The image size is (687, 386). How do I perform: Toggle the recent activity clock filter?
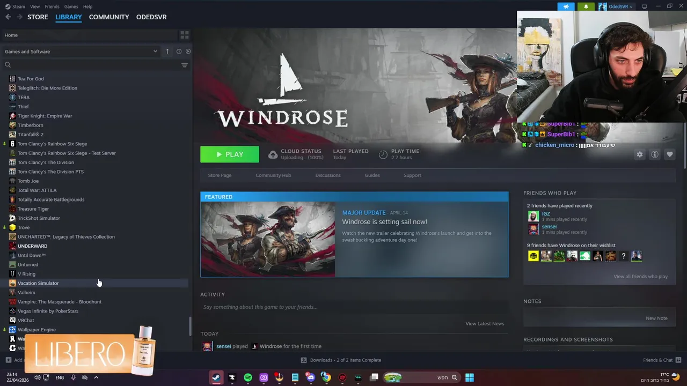pos(179,51)
